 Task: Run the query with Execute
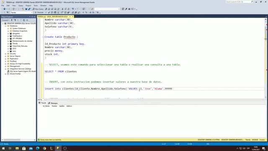[x=39, y=13]
